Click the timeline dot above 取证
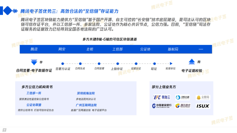Image resolution: width=237 pixels, height=133 pixels. coord(154,64)
